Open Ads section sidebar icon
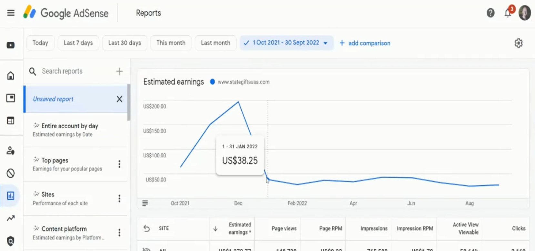535x251 pixels. tap(11, 98)
